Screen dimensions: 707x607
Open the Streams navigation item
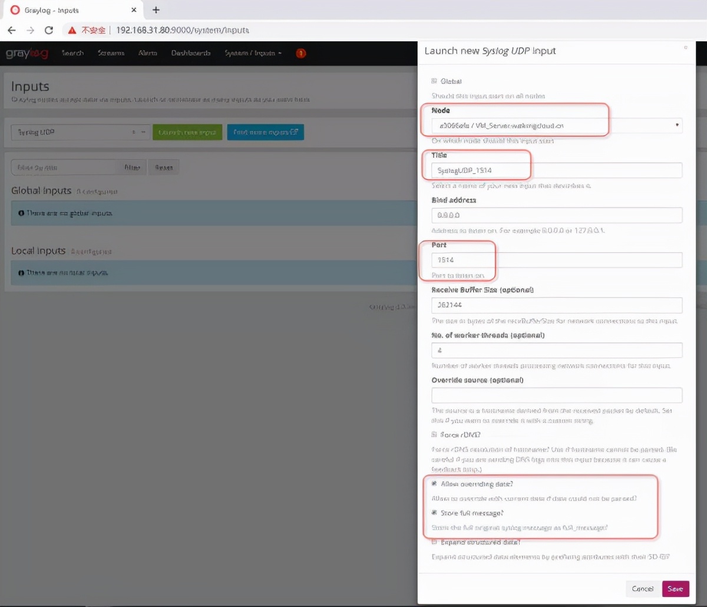(111, 53)
